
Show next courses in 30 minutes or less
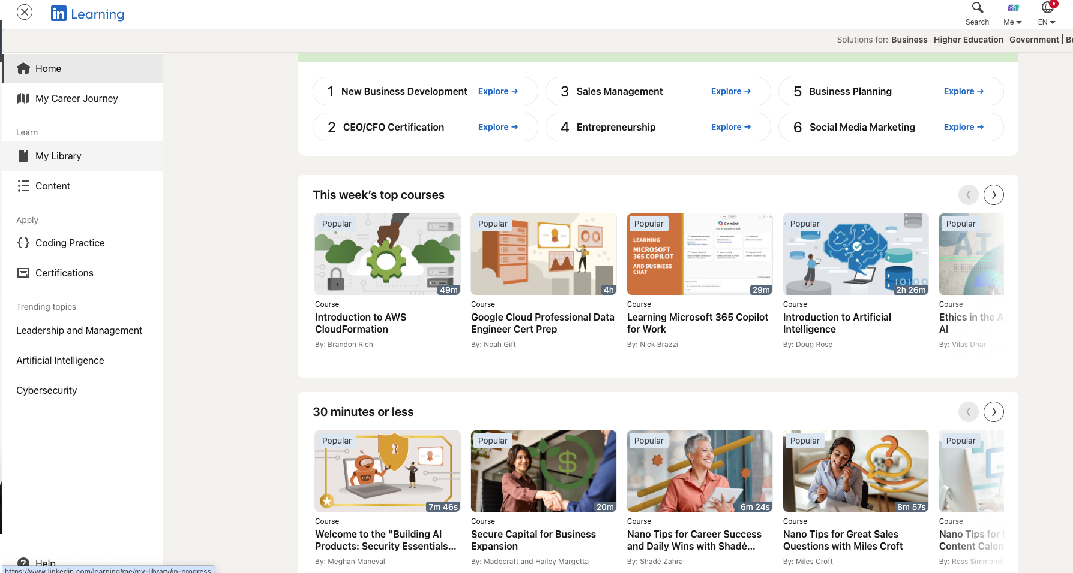(994, 412)
